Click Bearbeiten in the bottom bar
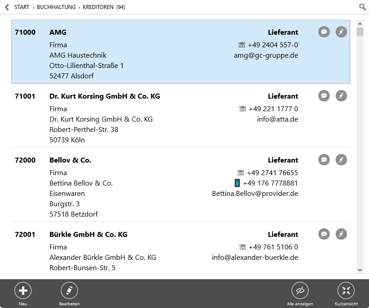Viewport: 369px width, 308px height. tap(69, 294)
